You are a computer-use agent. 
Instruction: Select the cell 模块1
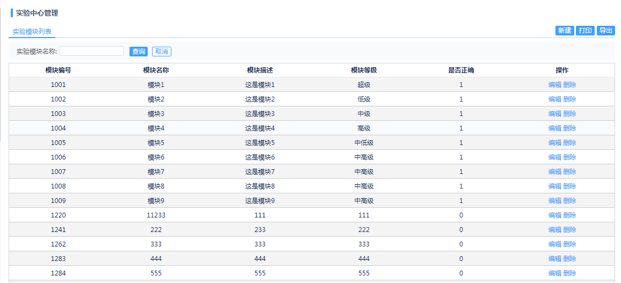click(x=156, y=85)
